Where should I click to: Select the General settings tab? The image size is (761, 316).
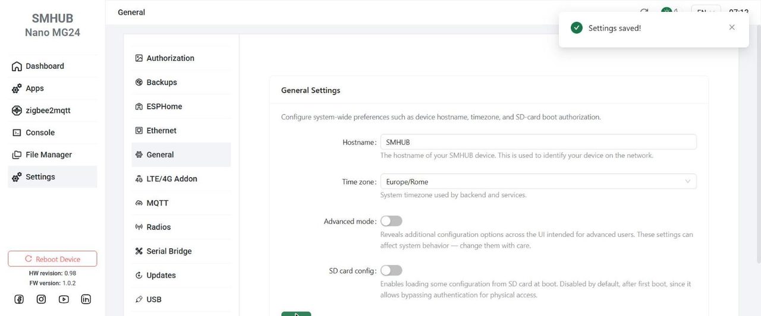click(181, 154)
